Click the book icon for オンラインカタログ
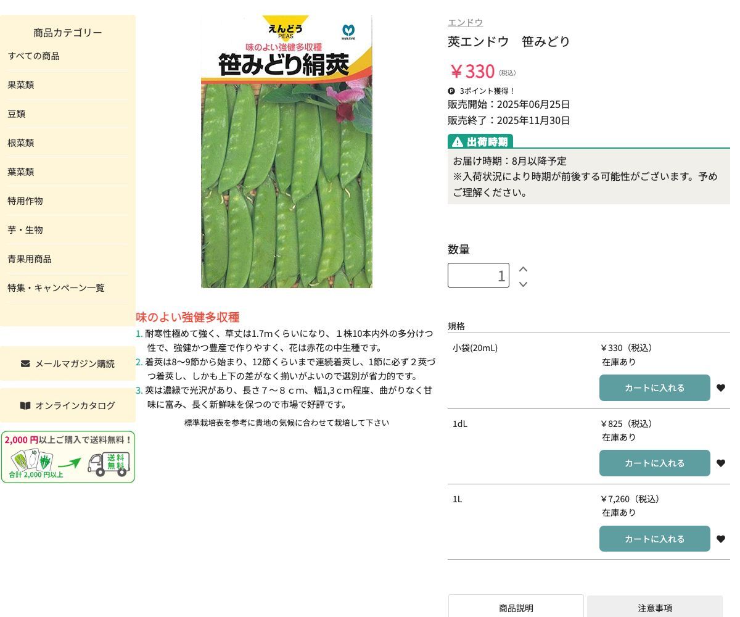The width and height of the screenshot is (740, 617). pyautogui.click(x=25, y=405)
